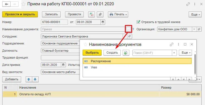Open calendar next to Дата приема field
This screenshot has height=105, width=205.
click(63, 65)
